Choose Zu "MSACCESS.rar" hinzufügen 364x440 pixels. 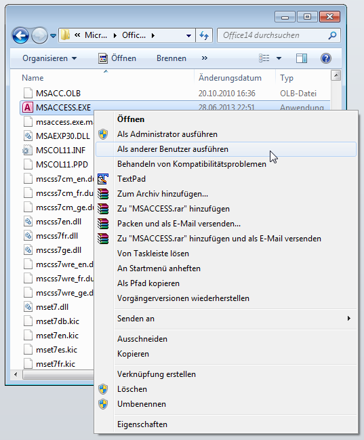pos(226,209)
